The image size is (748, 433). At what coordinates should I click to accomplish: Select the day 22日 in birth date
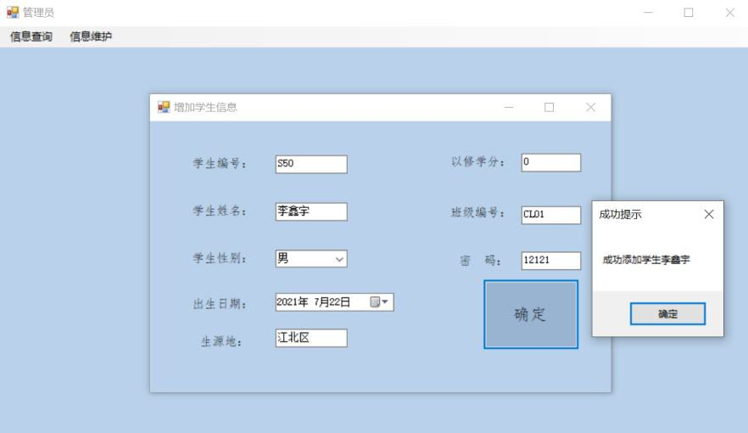pyautogui.click(x=339, y=301)
